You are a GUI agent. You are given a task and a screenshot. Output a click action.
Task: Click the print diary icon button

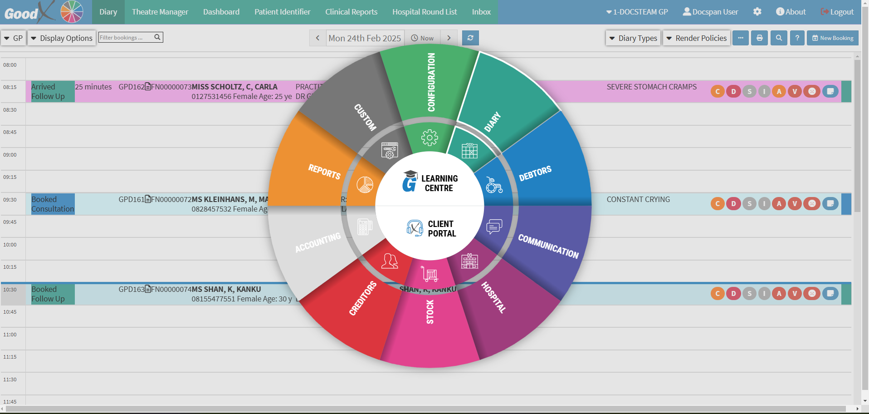point(759,38)
